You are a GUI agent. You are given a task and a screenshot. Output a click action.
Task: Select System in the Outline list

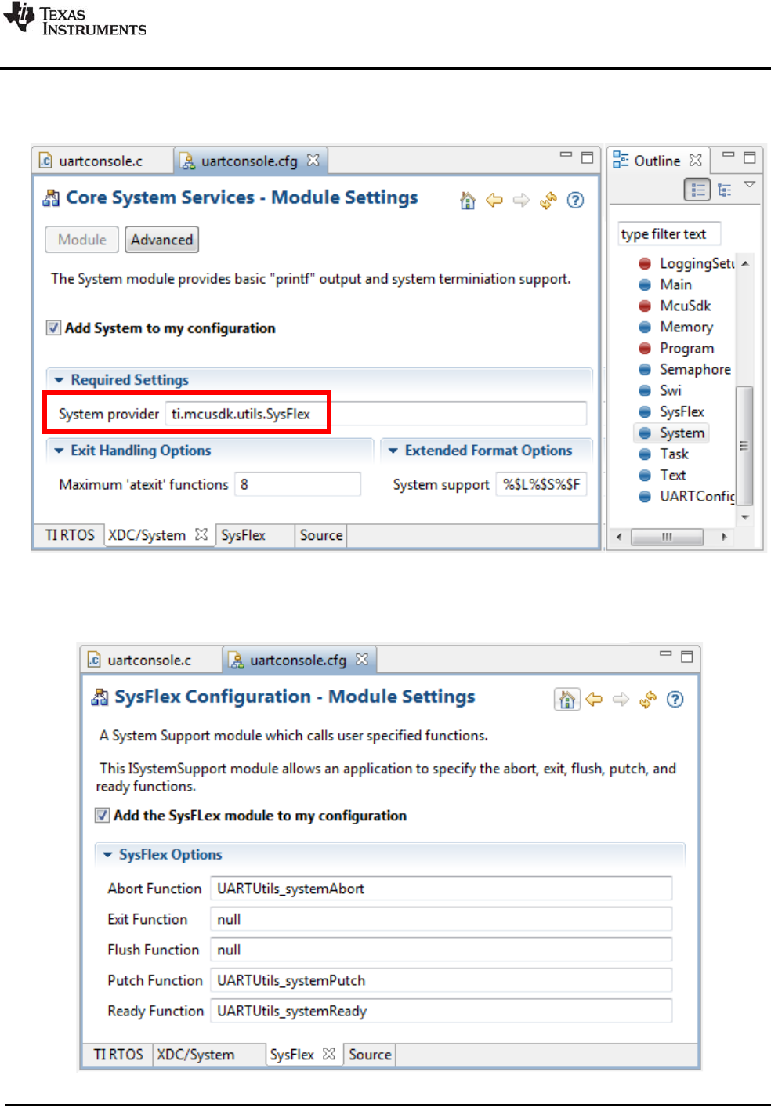point(672,433)
